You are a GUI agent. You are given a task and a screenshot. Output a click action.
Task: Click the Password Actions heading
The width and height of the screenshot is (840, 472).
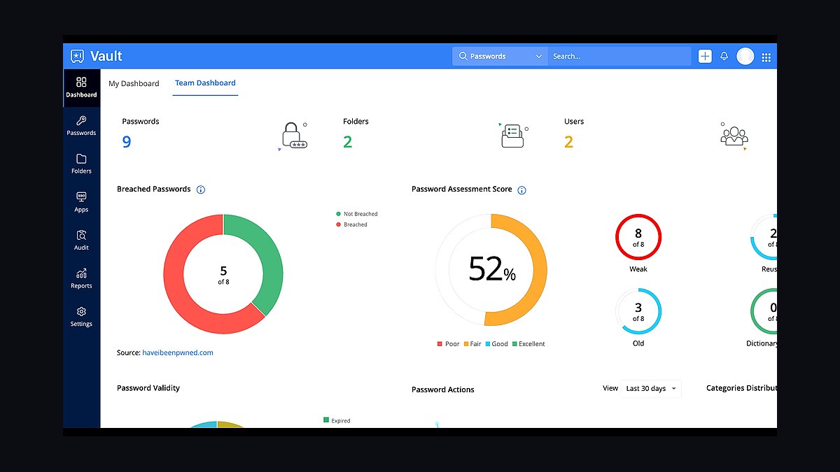(x=443, y=389)
